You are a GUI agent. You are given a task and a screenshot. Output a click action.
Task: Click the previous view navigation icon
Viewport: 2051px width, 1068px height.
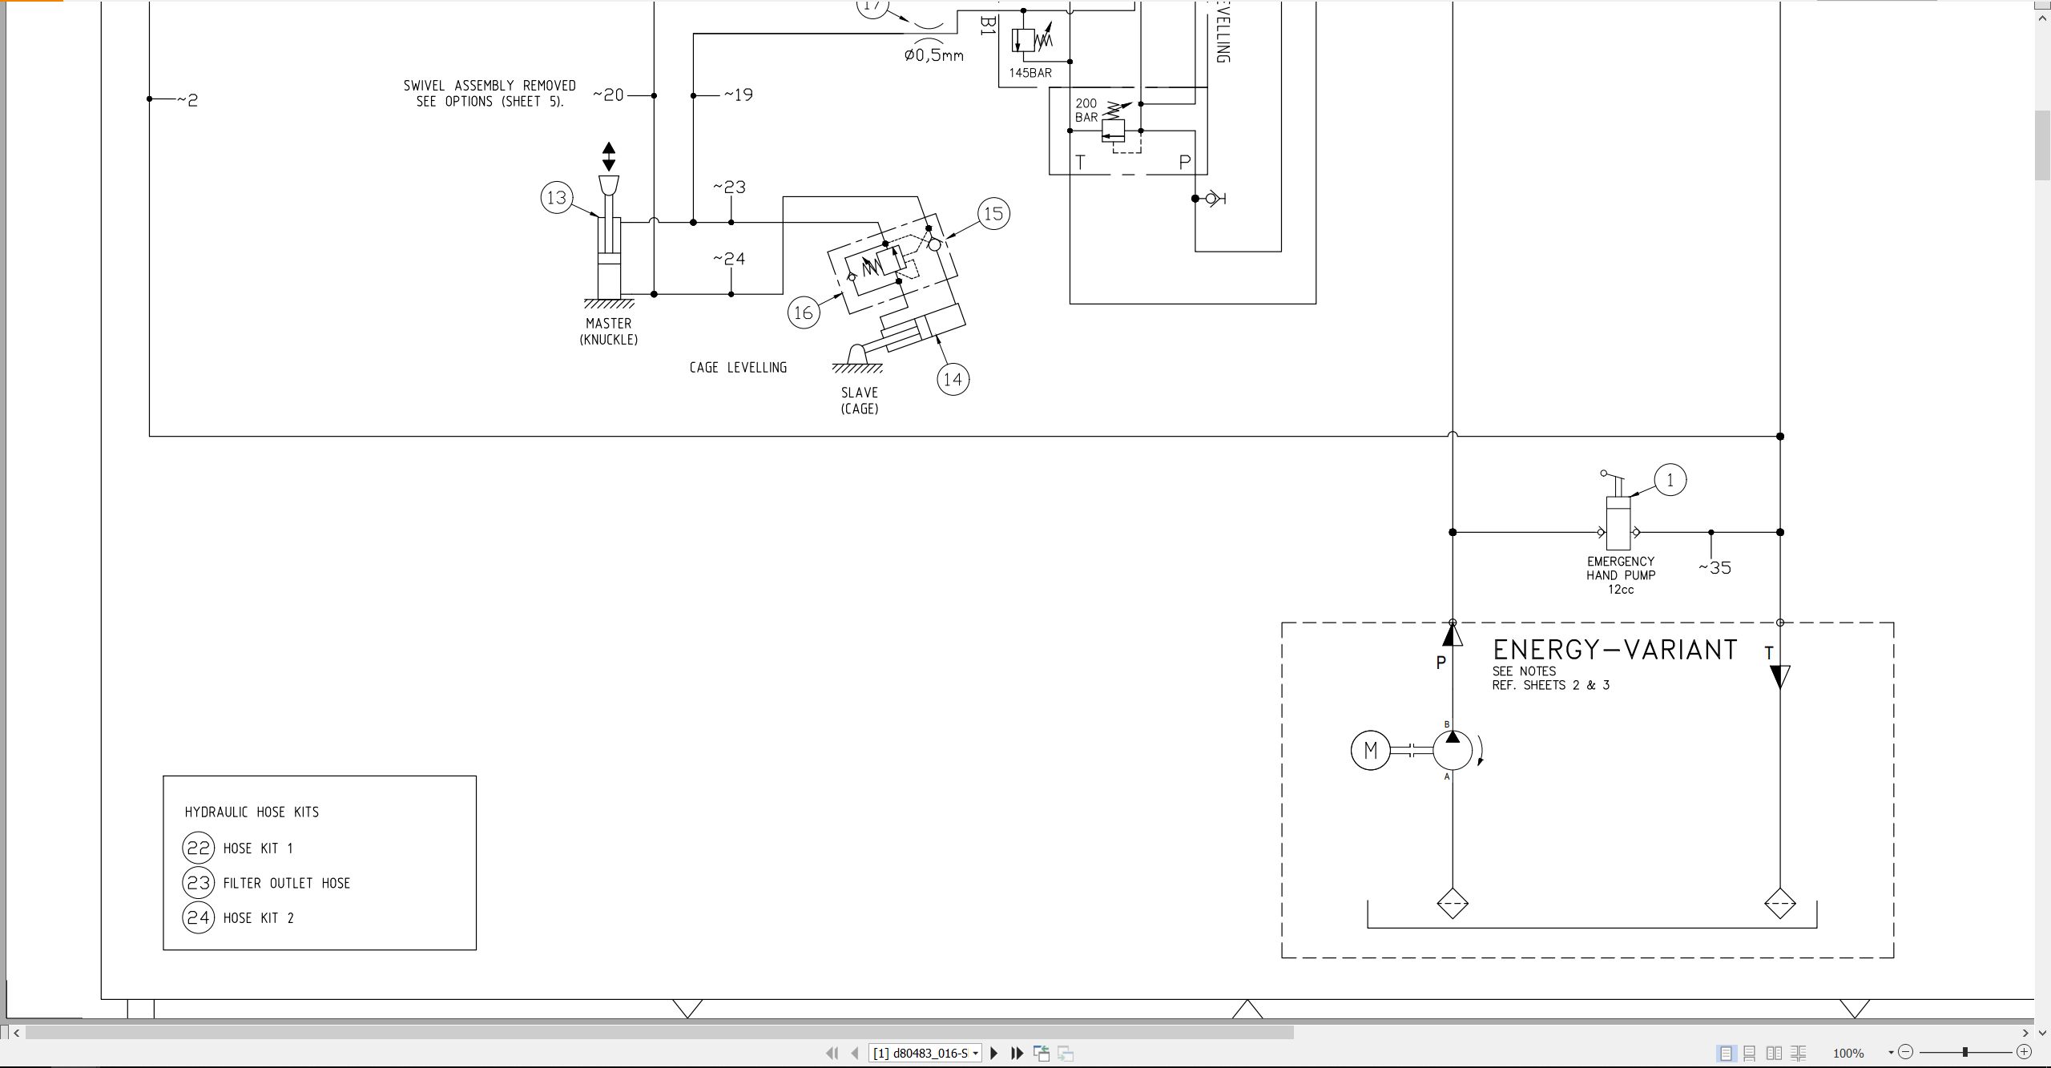[1042, 1053]
